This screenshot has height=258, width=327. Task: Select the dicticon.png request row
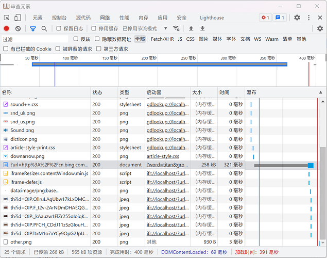tap(122, 139)
